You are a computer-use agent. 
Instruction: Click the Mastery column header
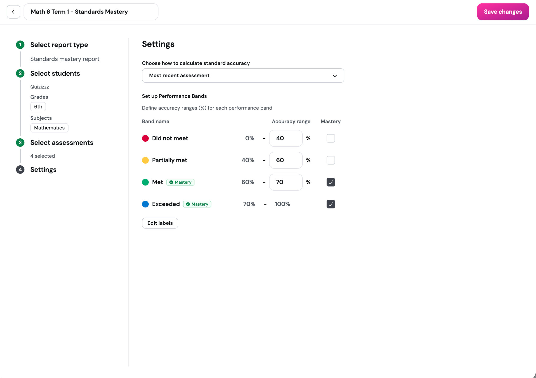(x=331, y=122)
